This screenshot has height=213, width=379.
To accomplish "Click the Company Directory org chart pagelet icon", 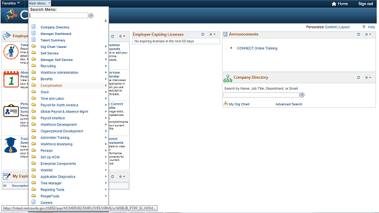I will [227, 78].
